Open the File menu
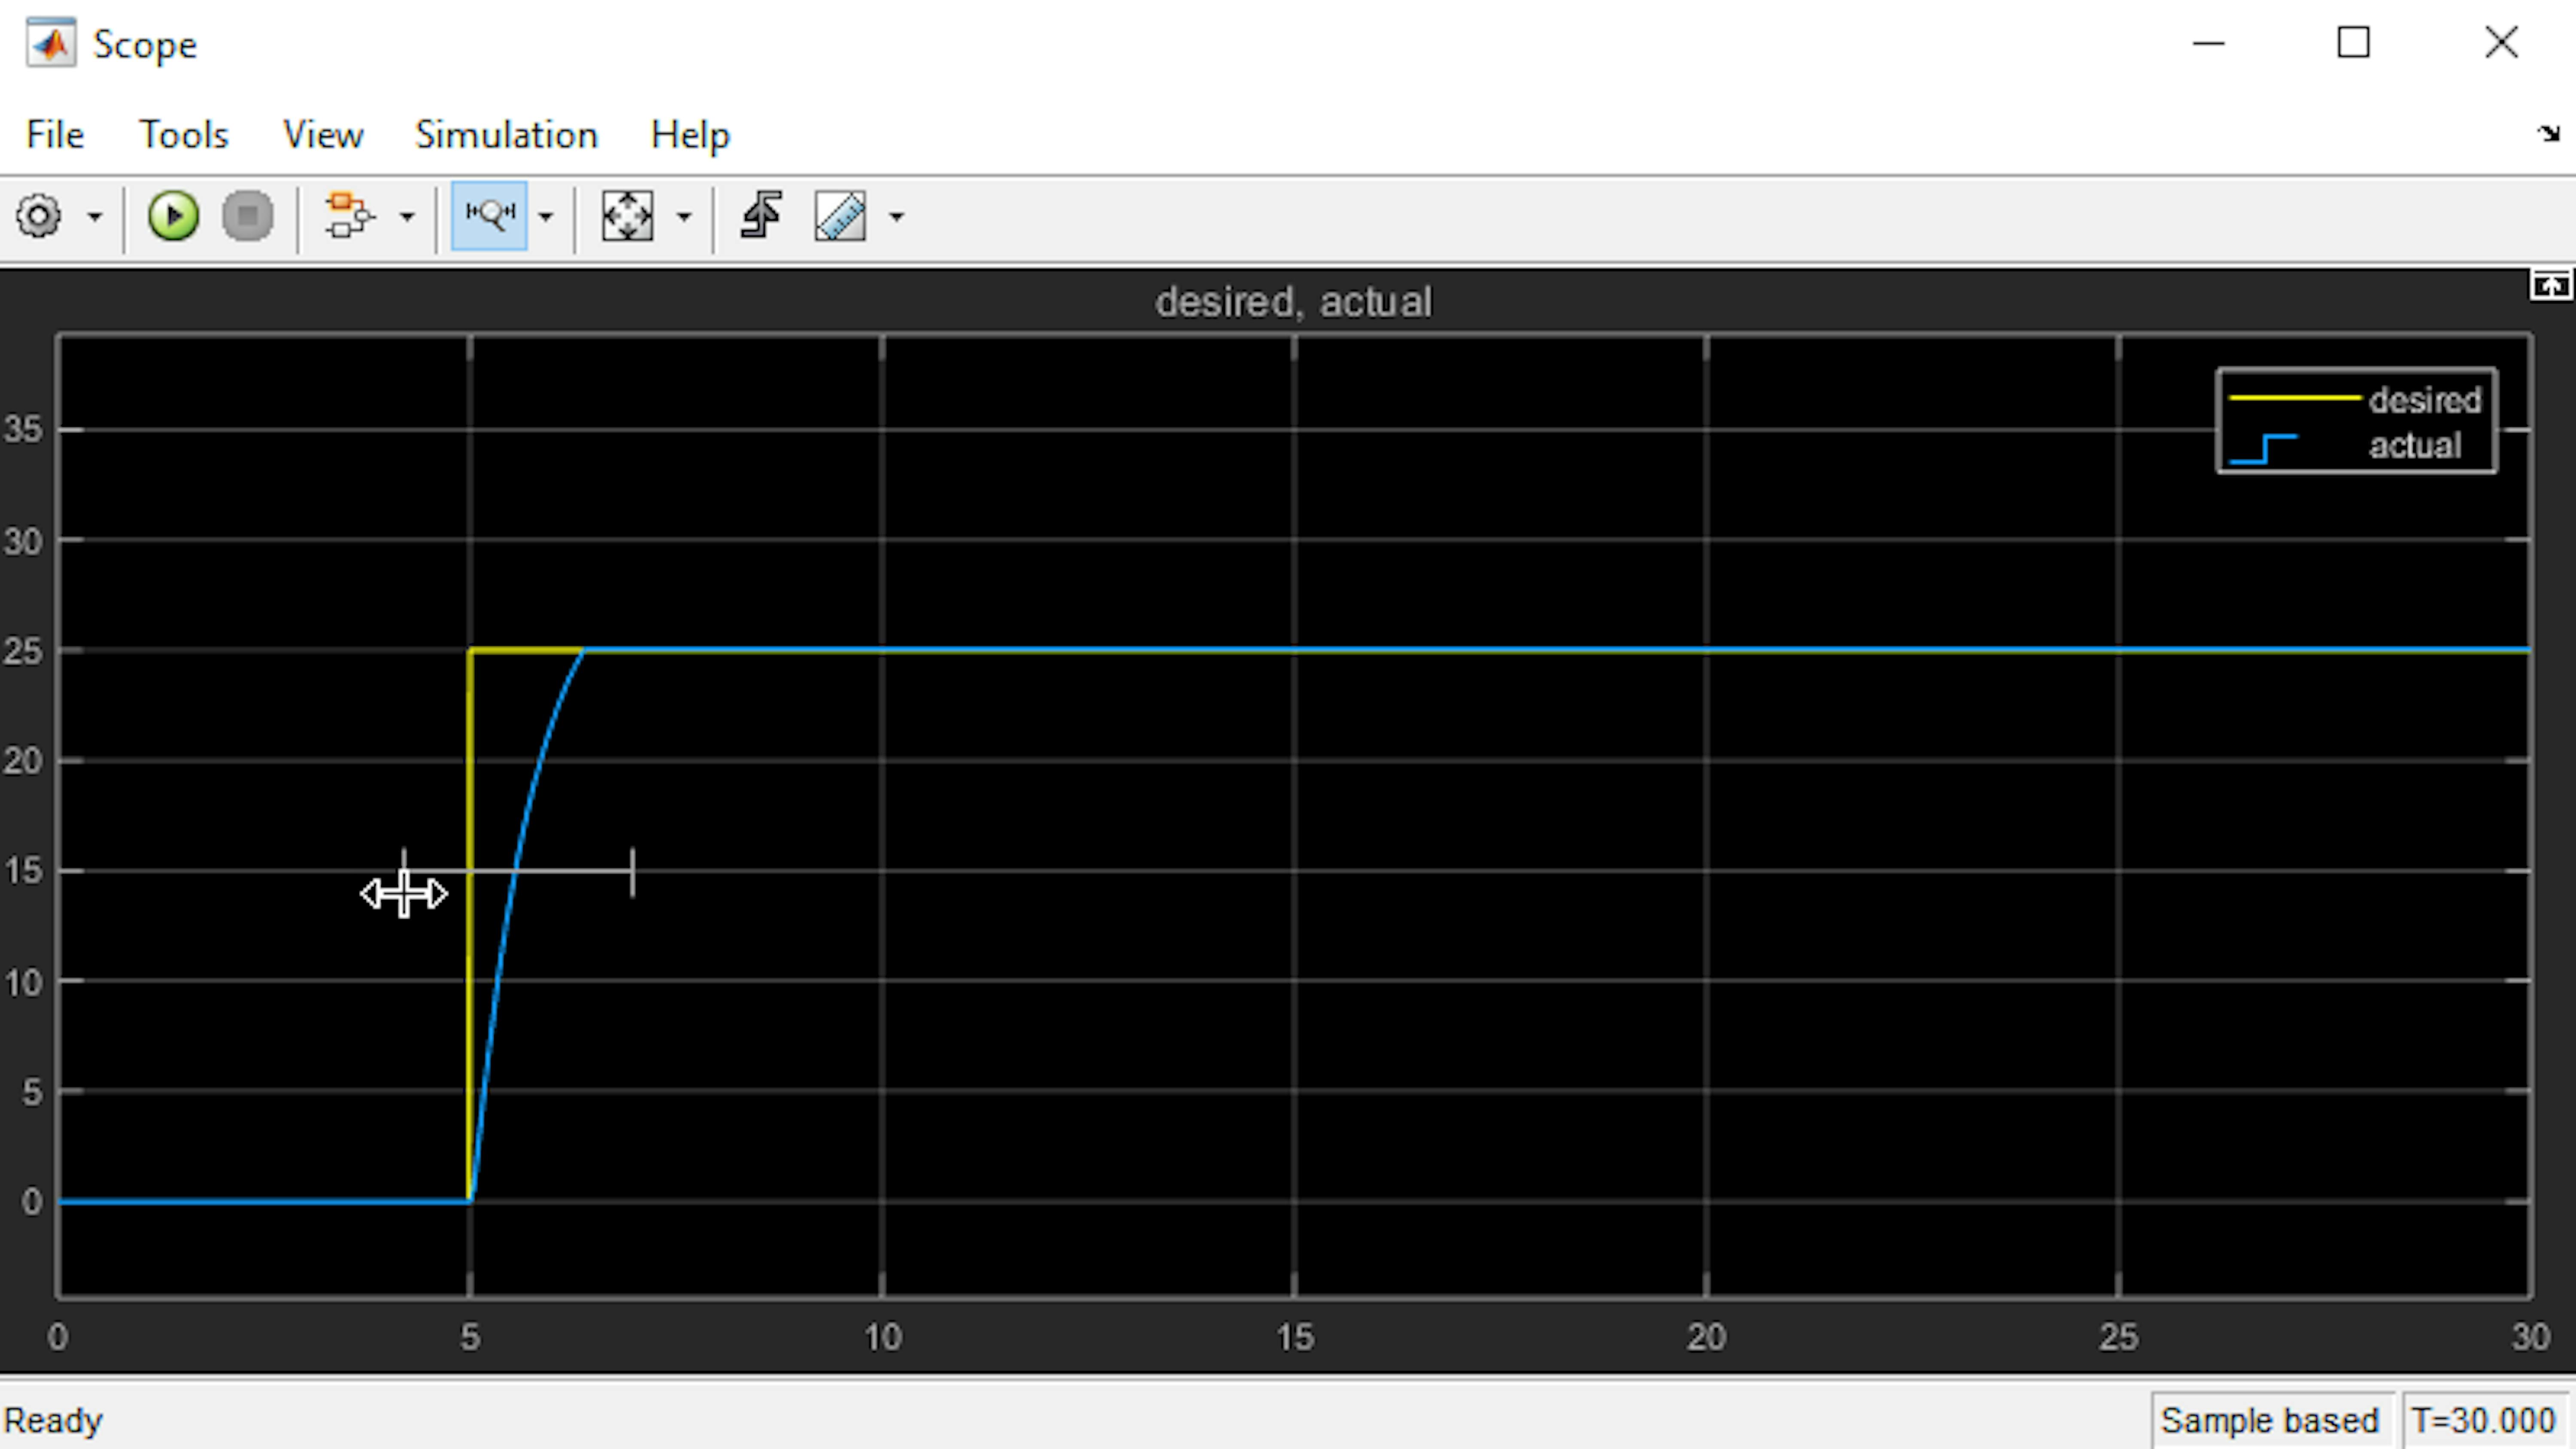This screenshot has height=1449, width=2576. pyautogui.click(x=55, y=134)
